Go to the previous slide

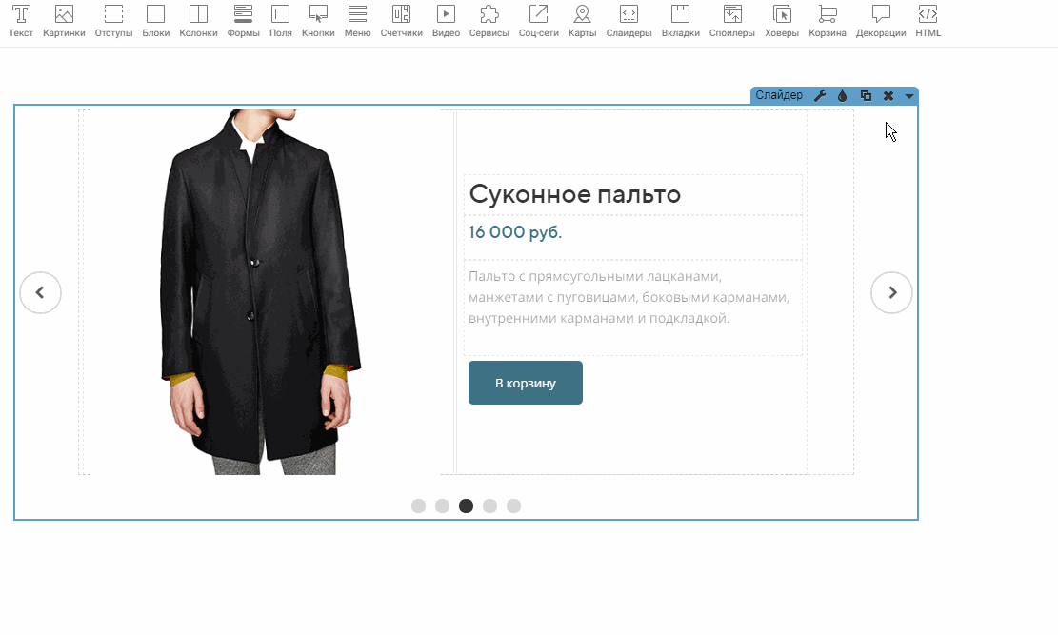pos(40,293)
